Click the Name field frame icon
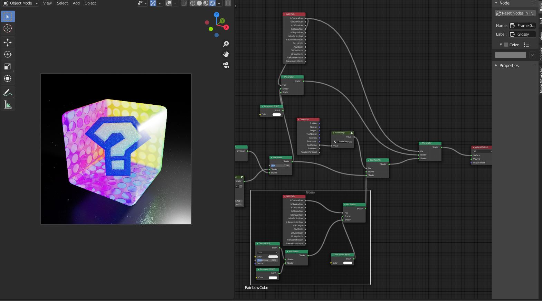 [x=513, y=26]
